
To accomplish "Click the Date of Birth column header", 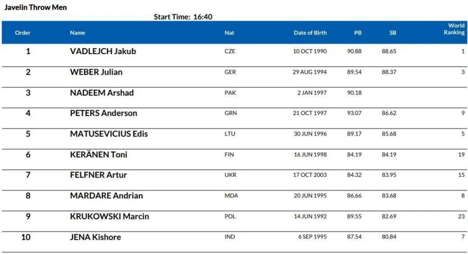I will coord(310,33).
